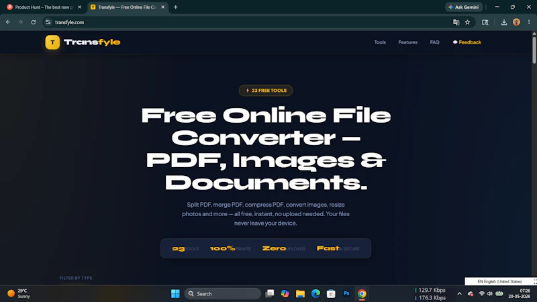Open Microsoft Store from the taskbar

pyautogui.click(x=331, y=294)
